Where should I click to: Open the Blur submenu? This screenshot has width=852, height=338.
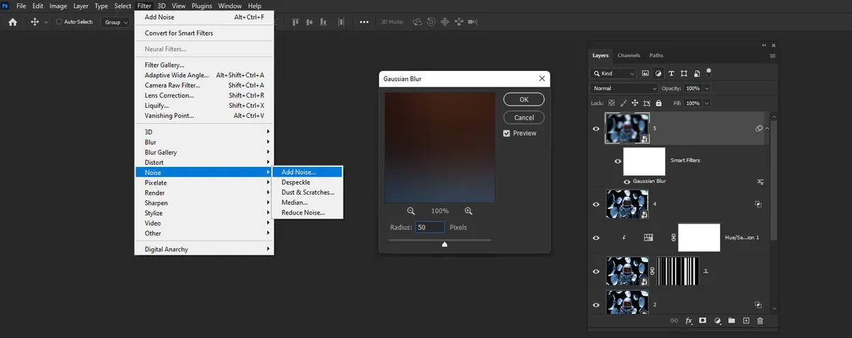click(x=204, y=142)
